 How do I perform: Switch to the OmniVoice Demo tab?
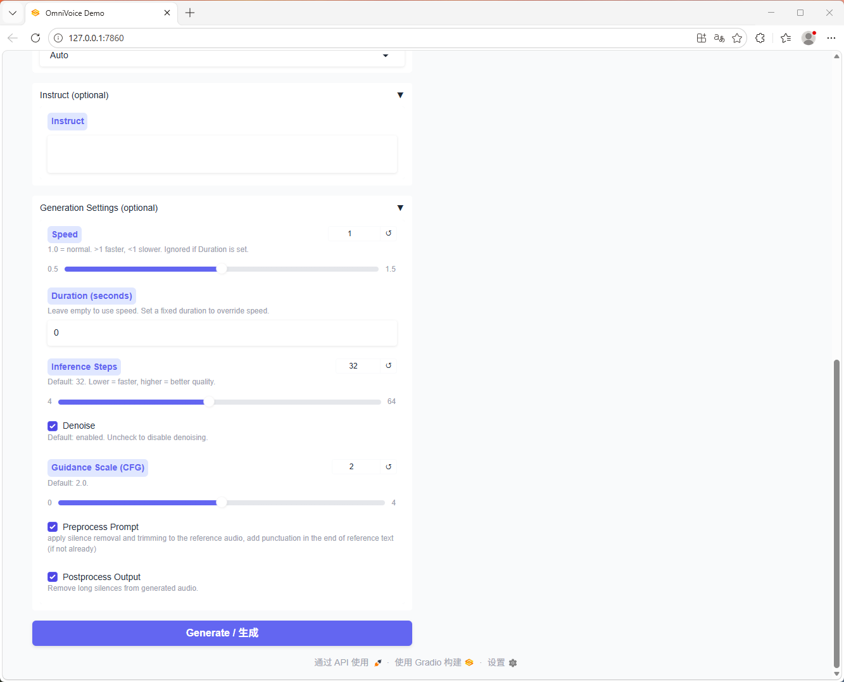coord(95,13)
